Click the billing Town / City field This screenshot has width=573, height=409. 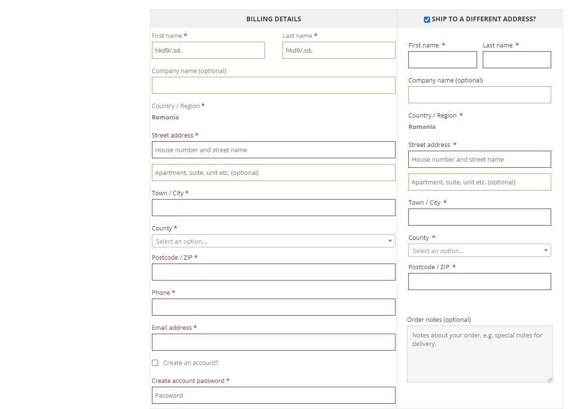[x=273, y=208]
